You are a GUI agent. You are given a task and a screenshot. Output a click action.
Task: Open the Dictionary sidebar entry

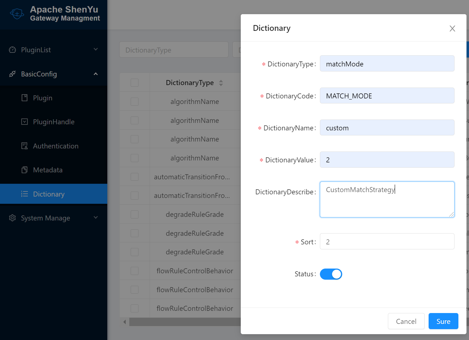(x=49, y=194)
